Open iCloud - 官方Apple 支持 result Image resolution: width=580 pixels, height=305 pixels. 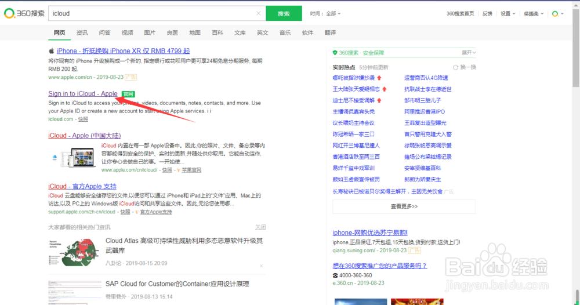click(82, 186)
